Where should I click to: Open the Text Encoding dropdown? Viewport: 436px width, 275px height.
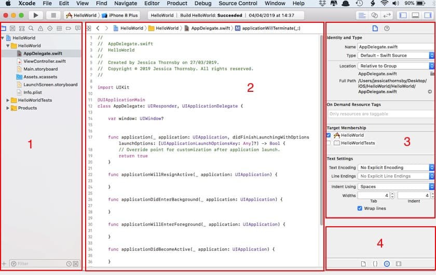[x=396, y=168]
